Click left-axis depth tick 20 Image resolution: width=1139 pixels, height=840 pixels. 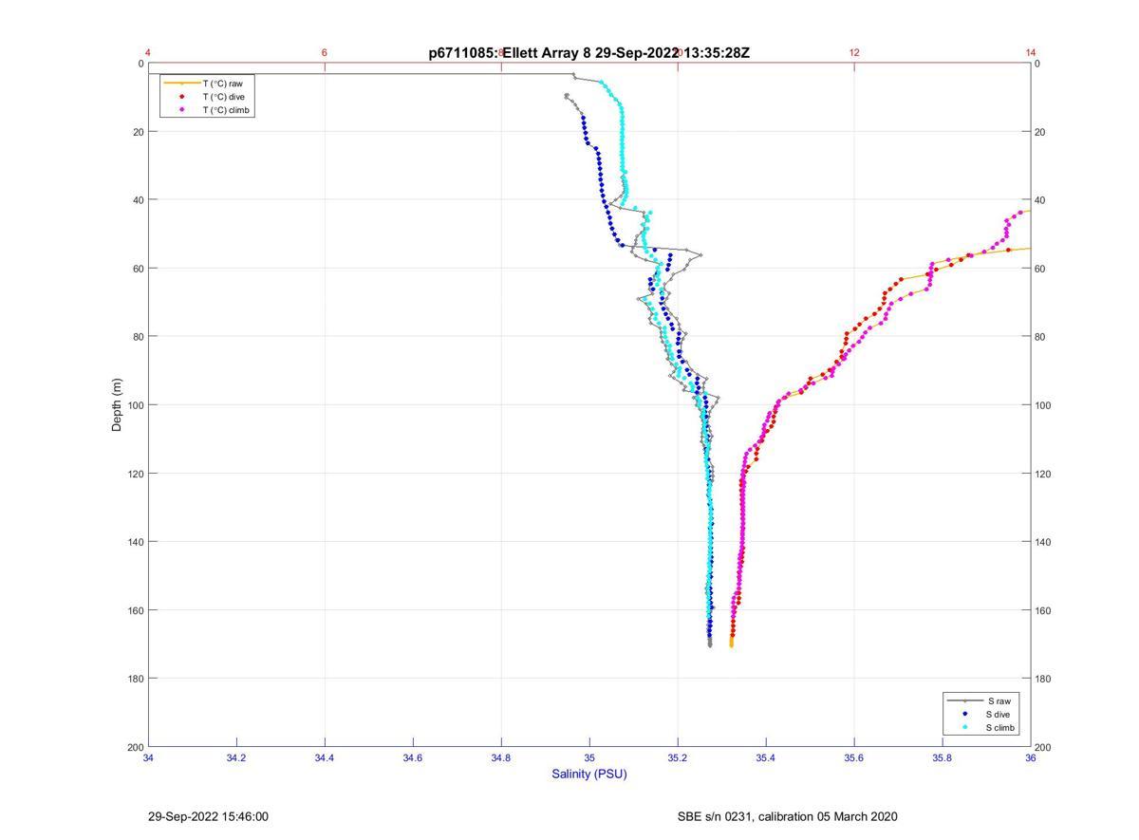click(x=139, y=132)
